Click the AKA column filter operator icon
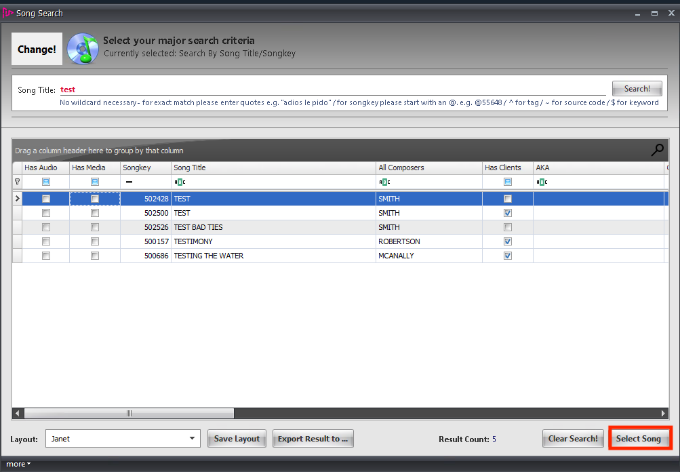 (542, 182)
